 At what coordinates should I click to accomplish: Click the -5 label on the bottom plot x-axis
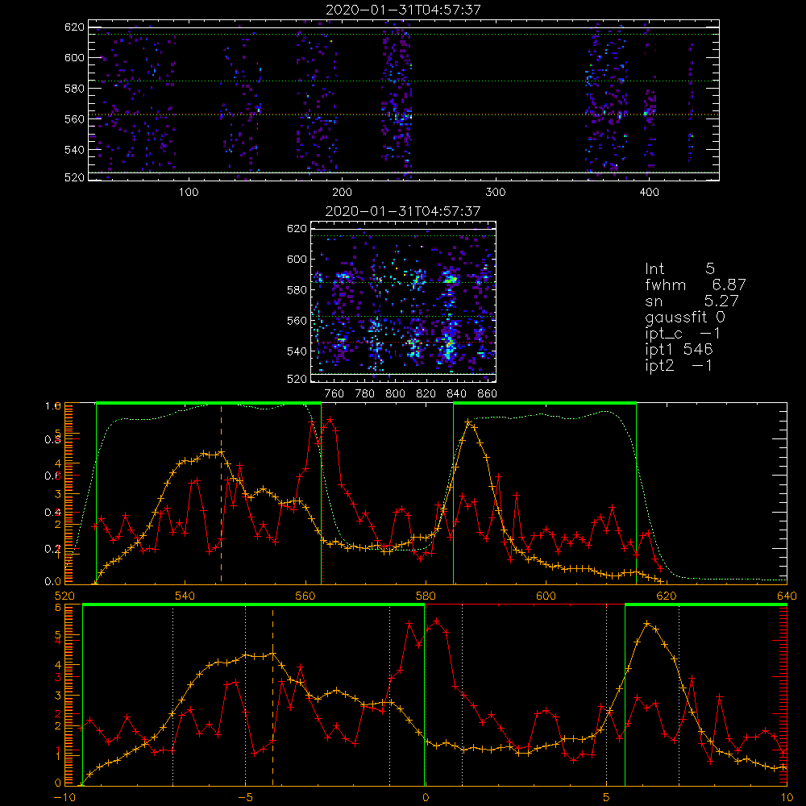pyautogui.click(x=245, y=797)
